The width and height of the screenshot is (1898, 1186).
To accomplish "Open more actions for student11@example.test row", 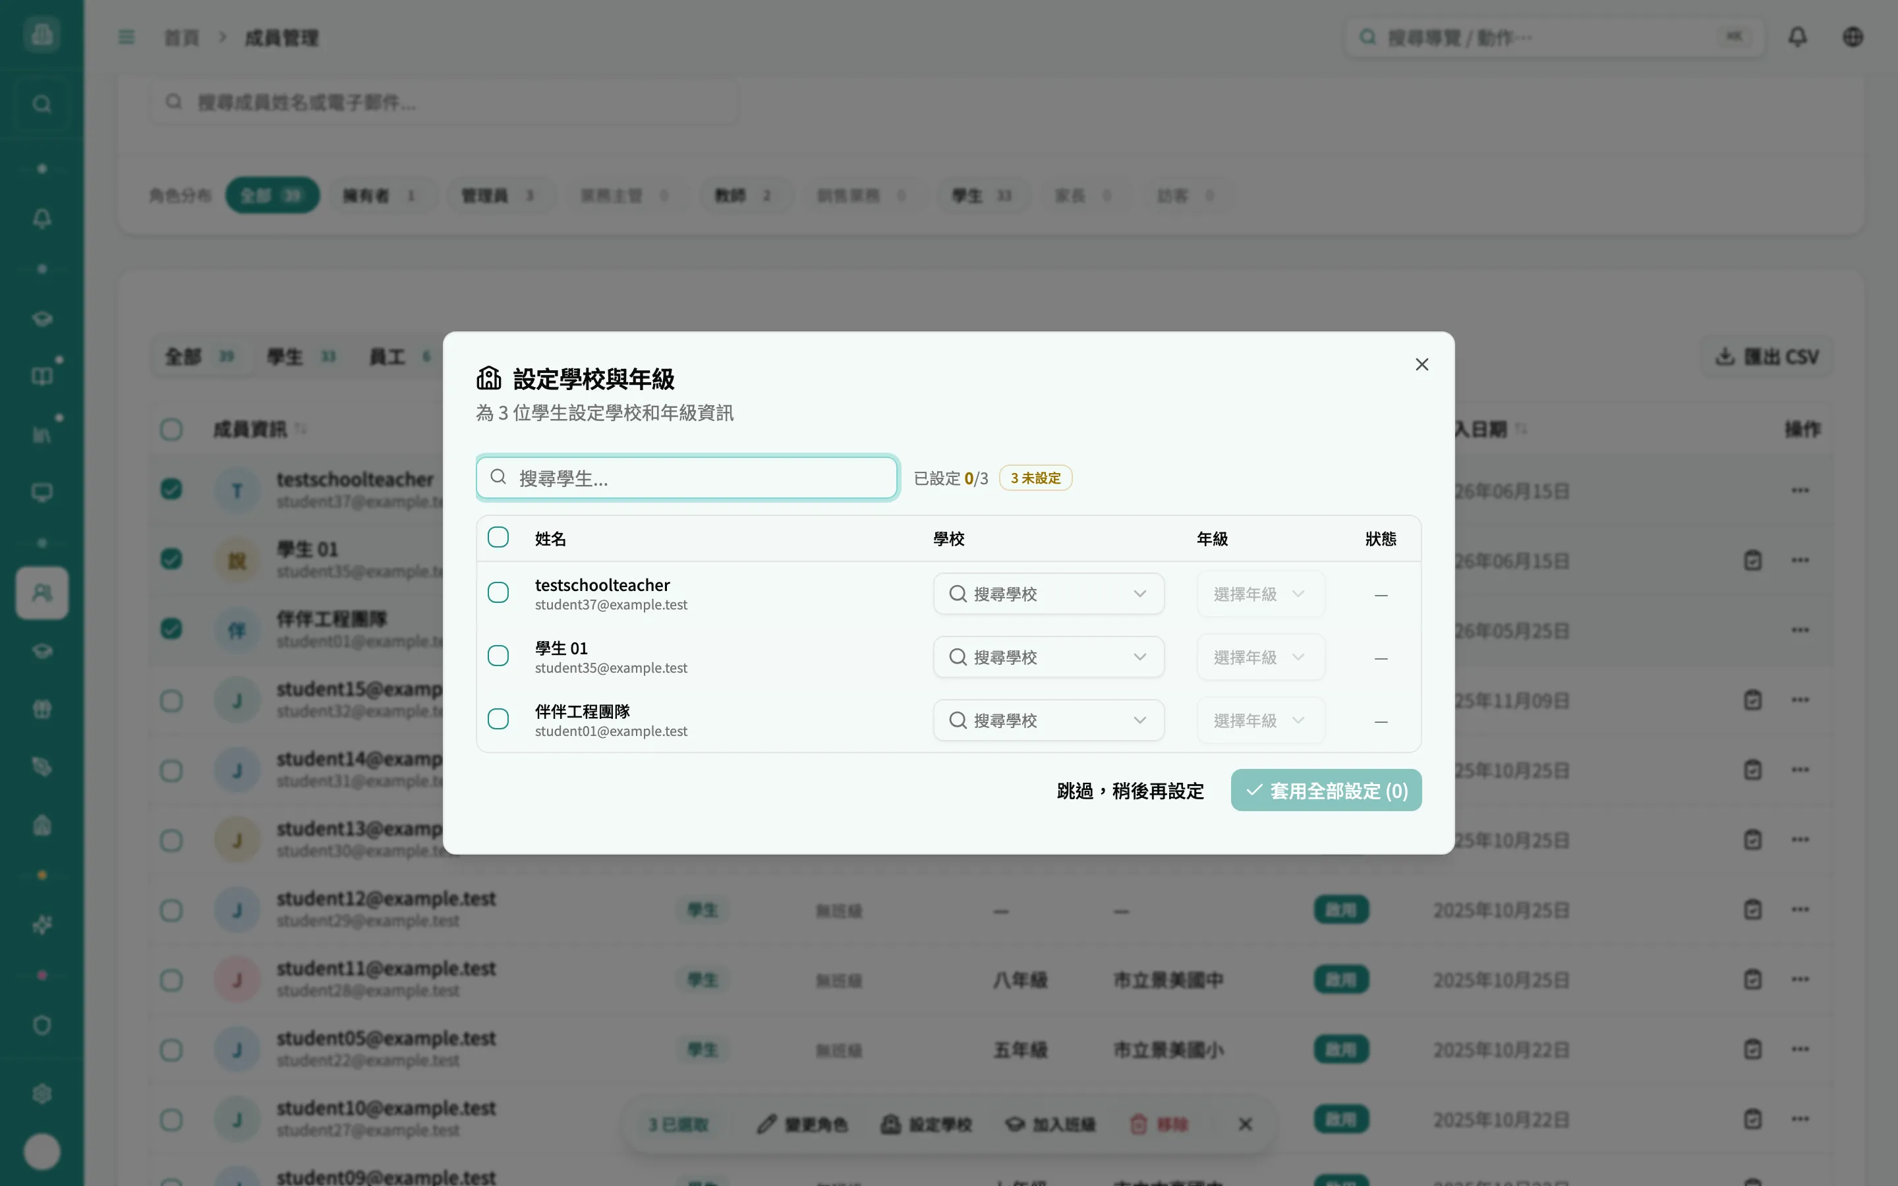I will coord(1800,979).
